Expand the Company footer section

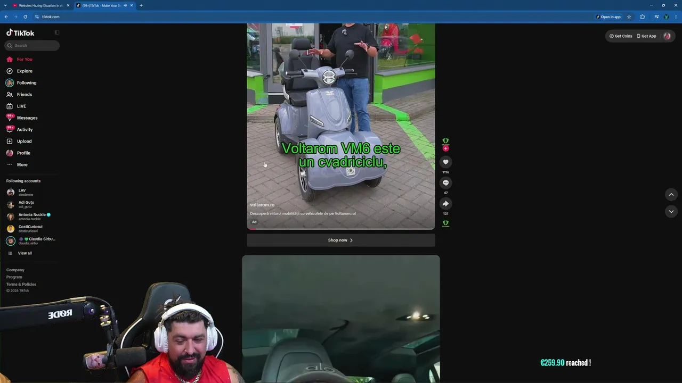(x=15, y=270)
